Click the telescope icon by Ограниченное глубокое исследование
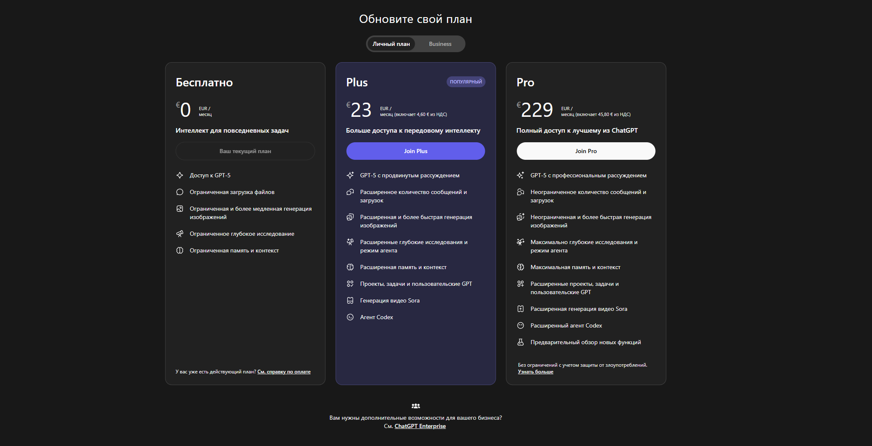 tap(180, 234)
